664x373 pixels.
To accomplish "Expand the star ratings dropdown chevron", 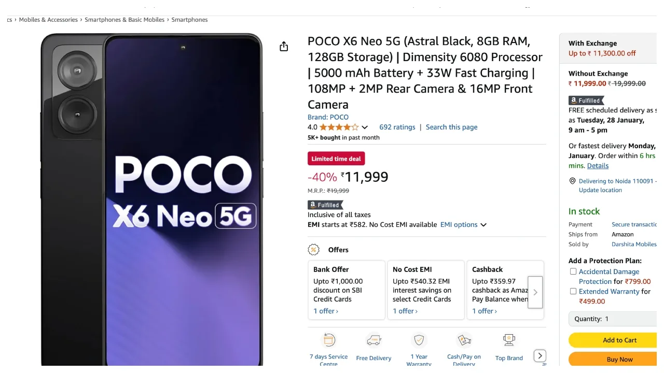I will [365, 127].
